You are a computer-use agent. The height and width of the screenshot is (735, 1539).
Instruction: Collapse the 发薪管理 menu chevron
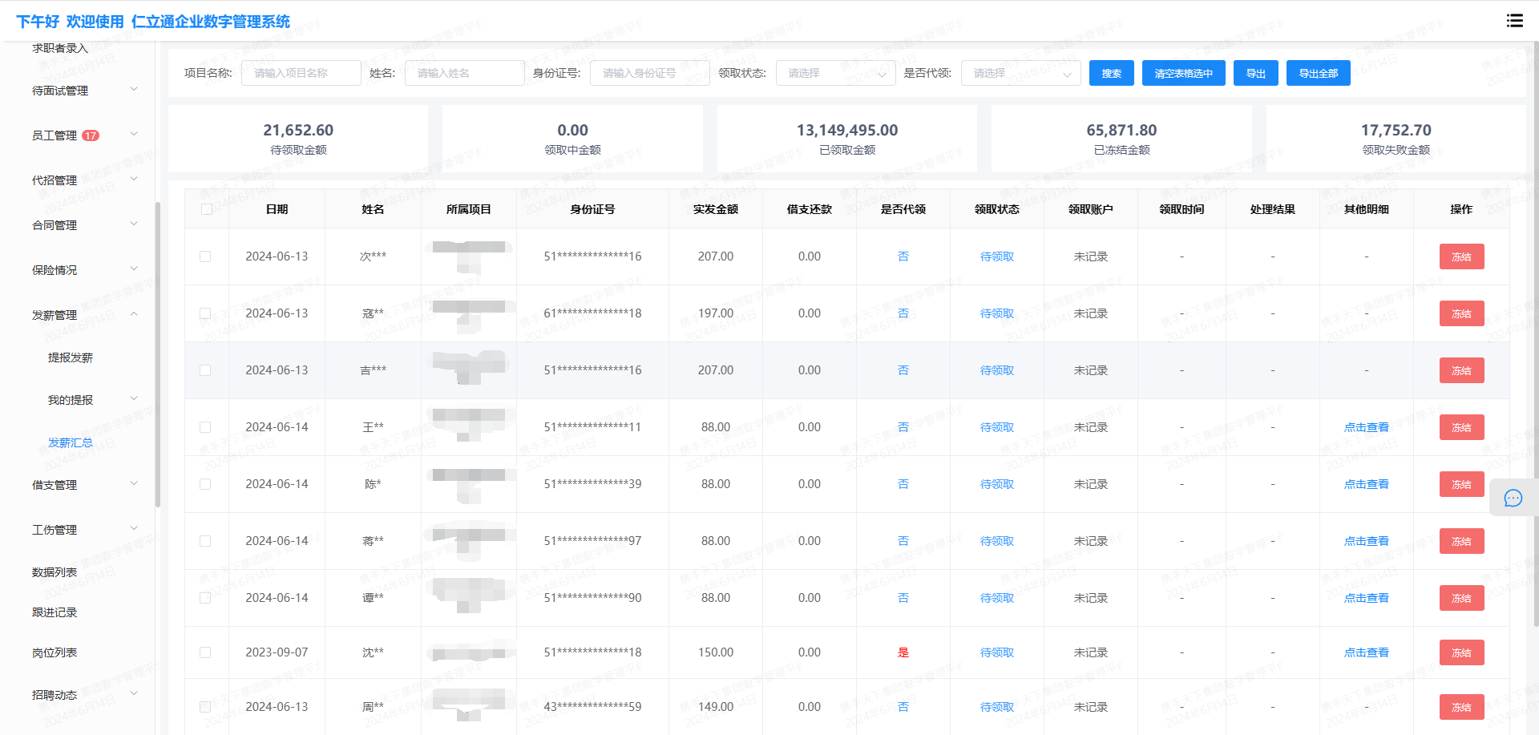134,314
